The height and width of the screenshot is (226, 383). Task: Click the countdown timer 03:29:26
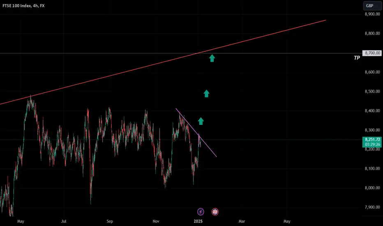tap(372, 145)
